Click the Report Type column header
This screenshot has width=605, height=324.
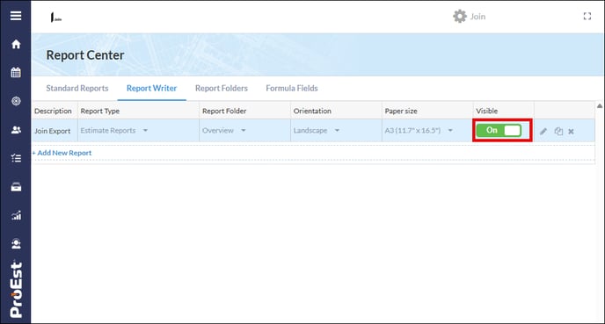[100, 111]
